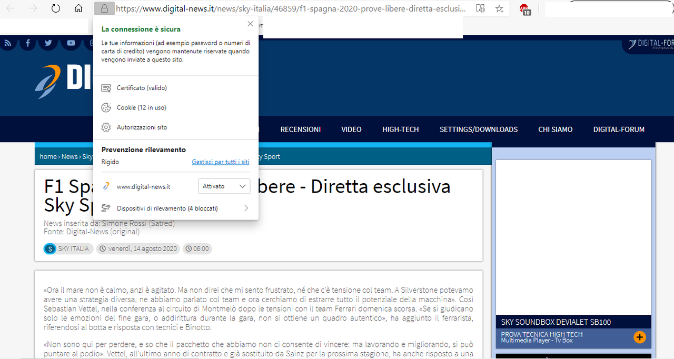The height and width of the screenshot is (359, 674).
Task: Click the URL address bar field
Action: click(291, 8)
